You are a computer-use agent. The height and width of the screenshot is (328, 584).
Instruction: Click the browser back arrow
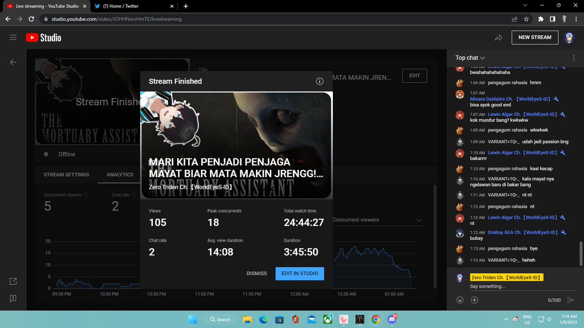(x=7, y=19)
